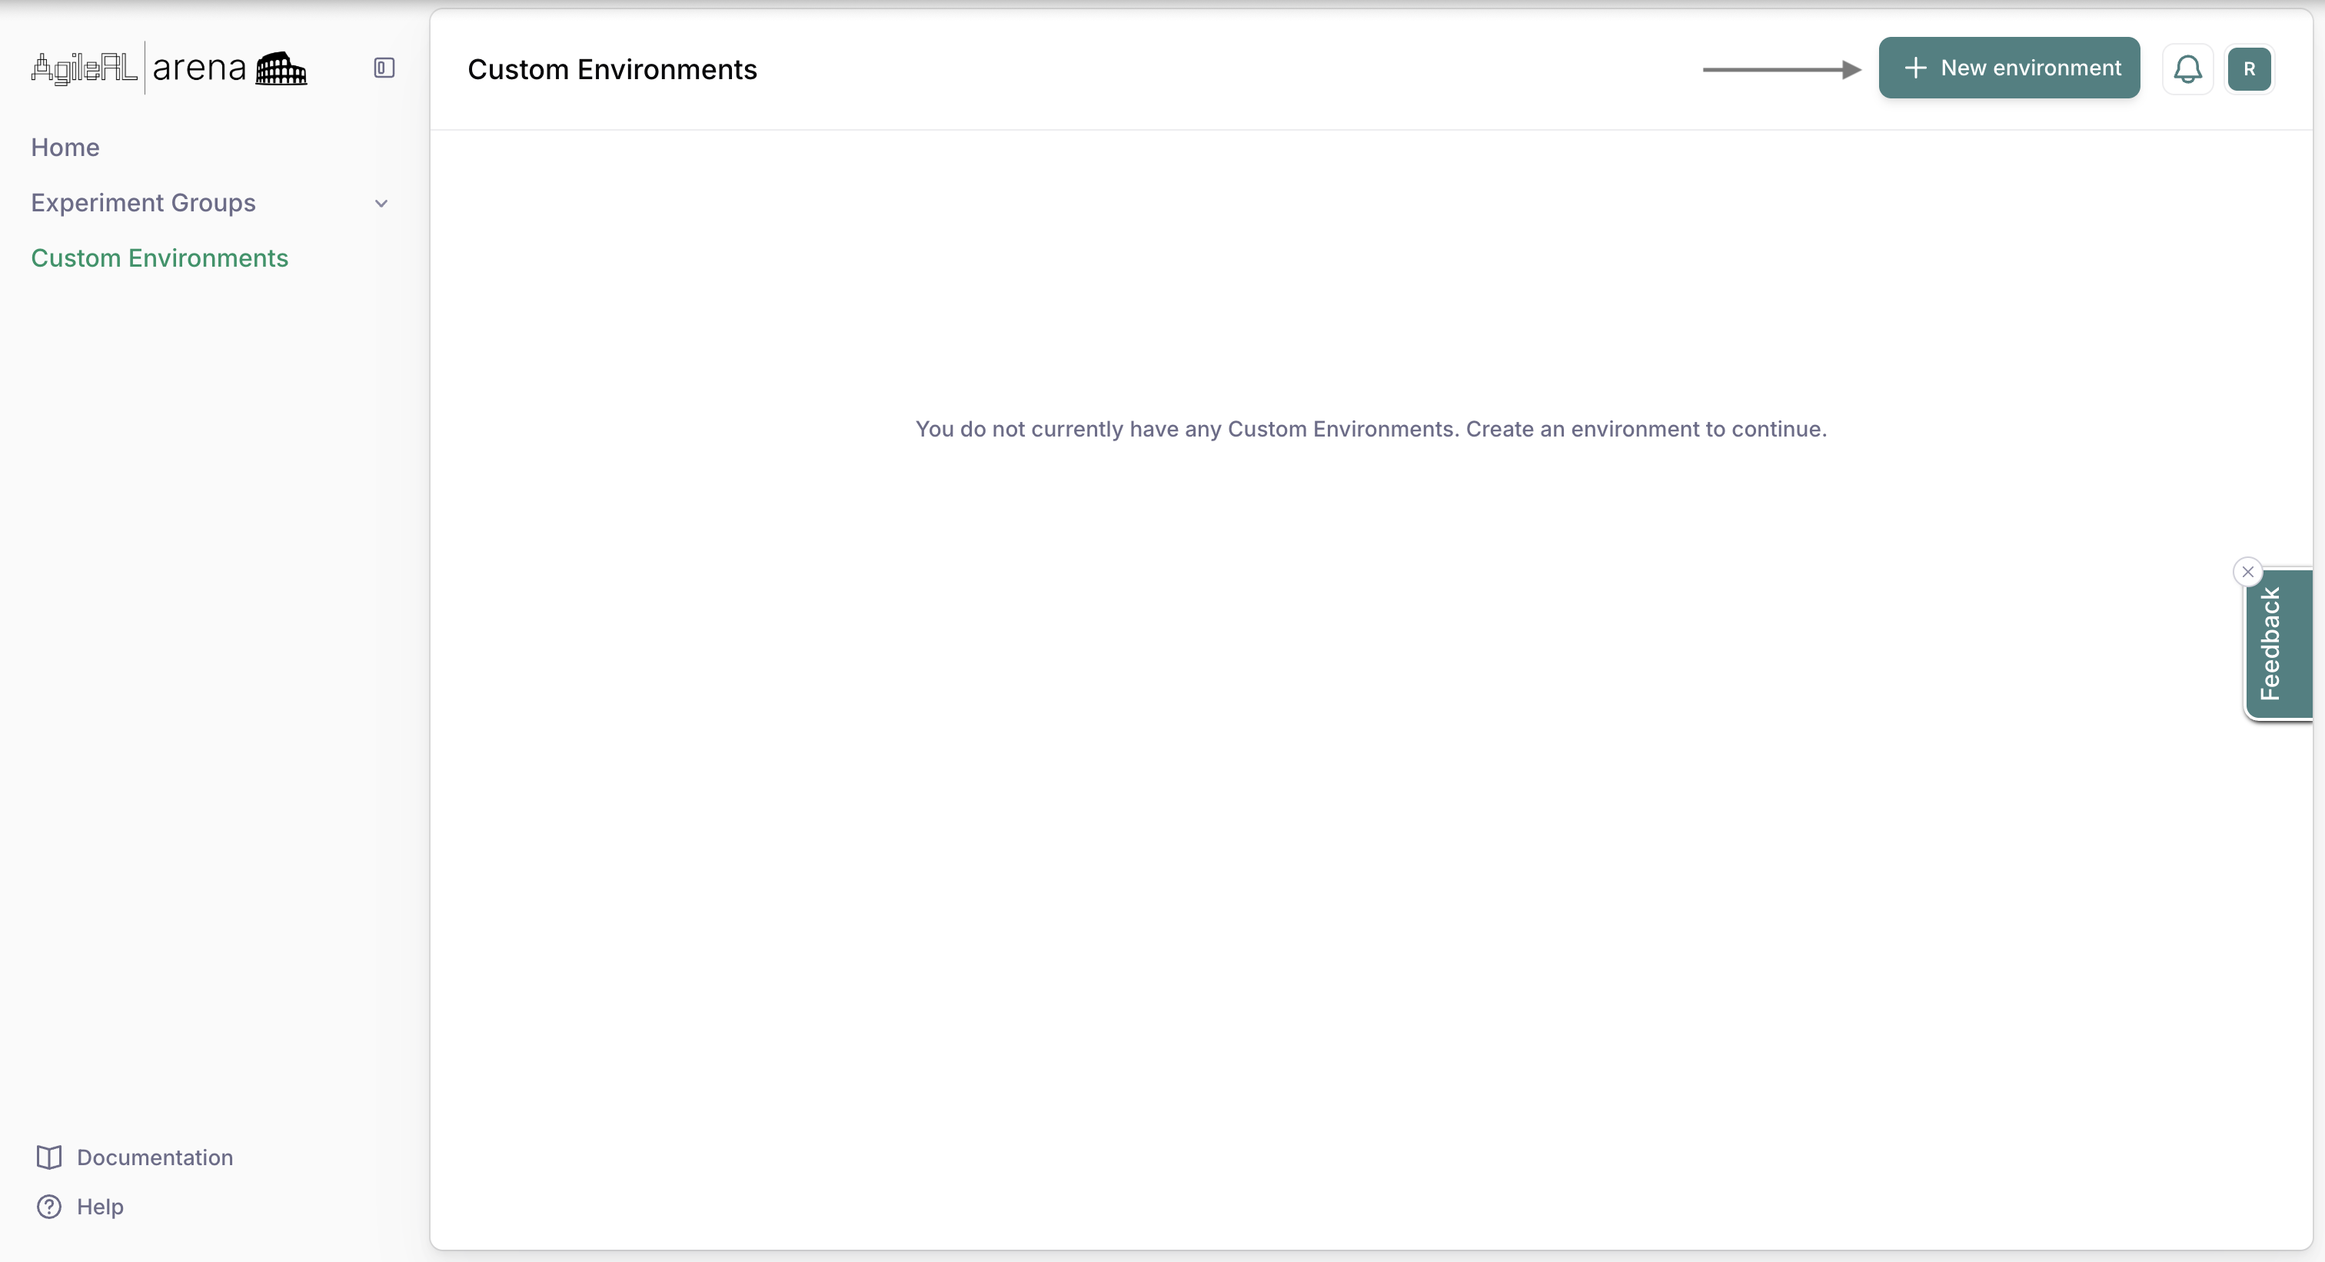Open notifications via the bell icon
The width and height of the screenshot is (2325, 1262).
pos(2188,68)
